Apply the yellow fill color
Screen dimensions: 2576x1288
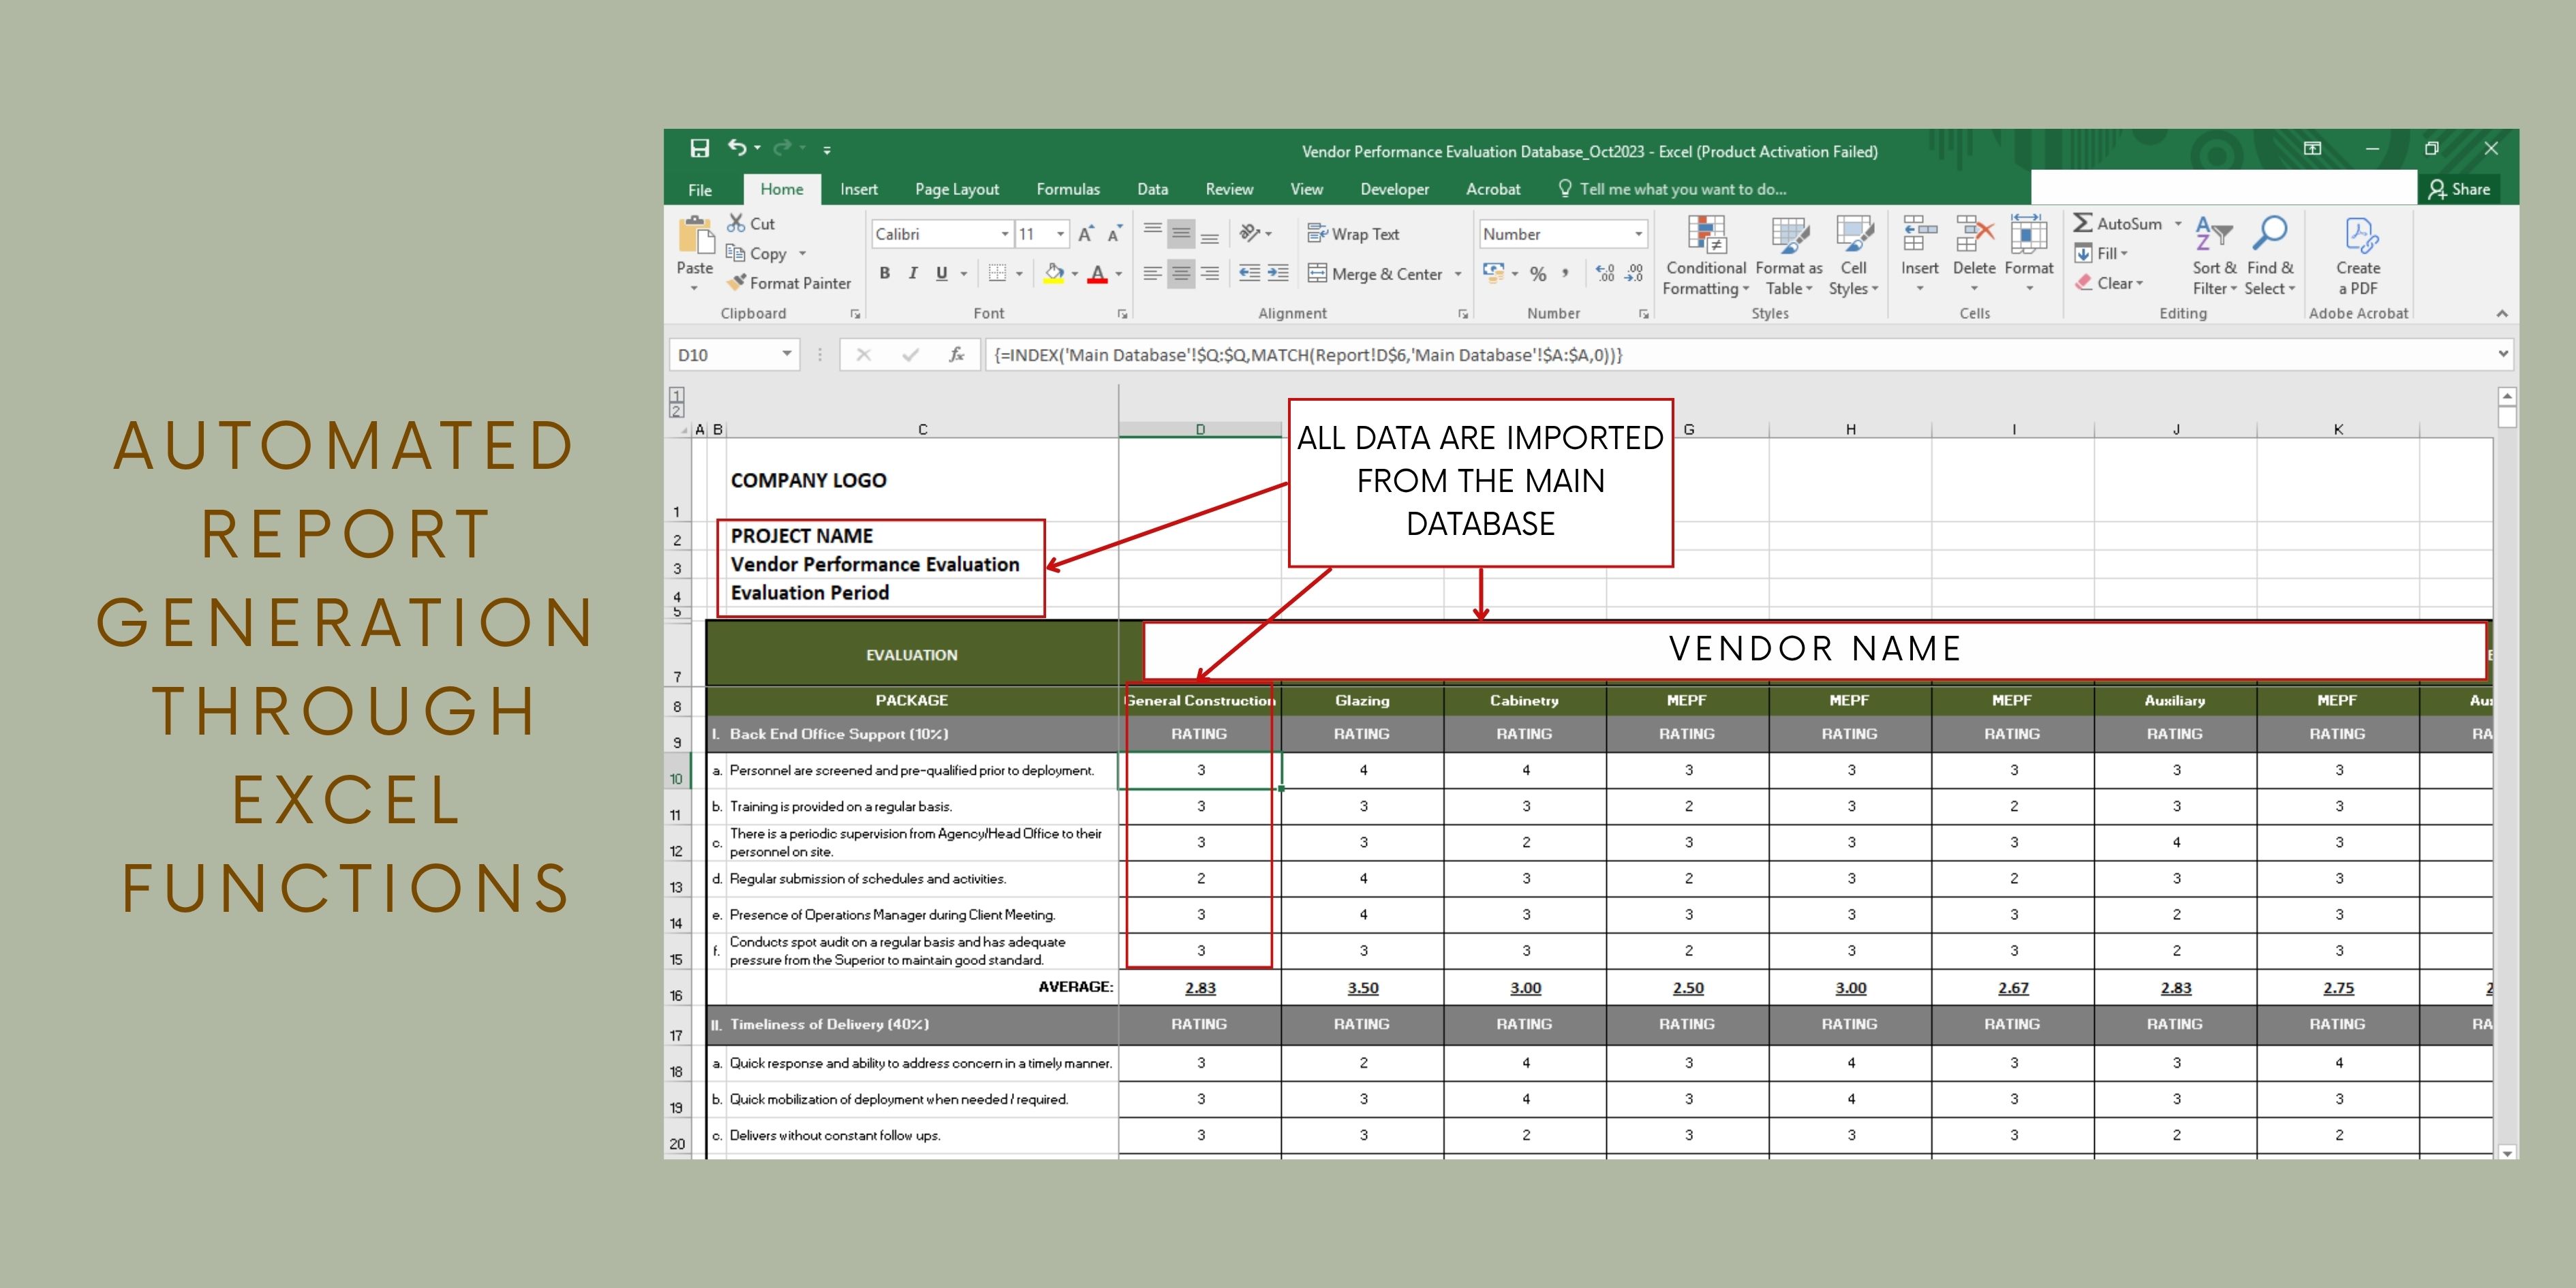1053,273
